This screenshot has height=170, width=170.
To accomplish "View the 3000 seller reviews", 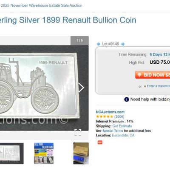I will point(119,116).
